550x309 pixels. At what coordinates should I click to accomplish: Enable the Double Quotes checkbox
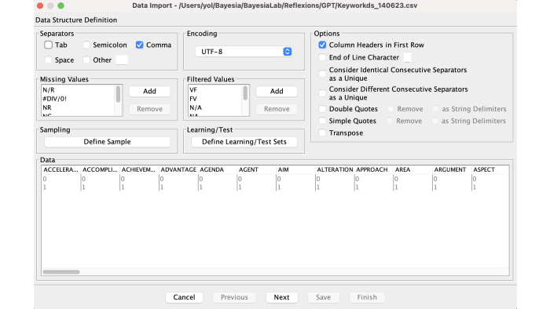[322, 109]
